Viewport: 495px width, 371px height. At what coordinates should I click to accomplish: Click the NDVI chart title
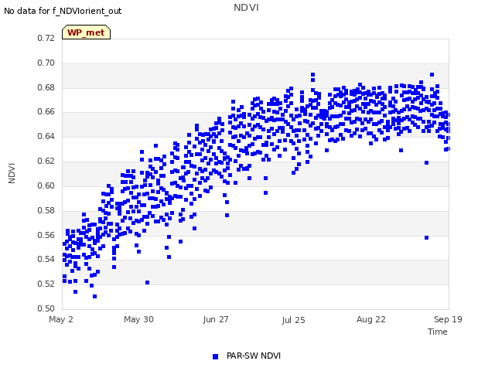click(246, 8)
